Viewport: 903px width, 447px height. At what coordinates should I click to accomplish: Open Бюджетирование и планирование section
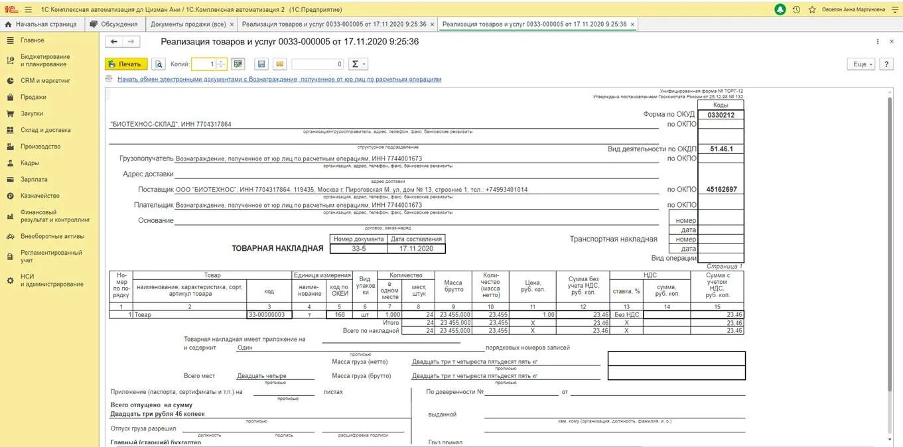click(x=50, y=60)
